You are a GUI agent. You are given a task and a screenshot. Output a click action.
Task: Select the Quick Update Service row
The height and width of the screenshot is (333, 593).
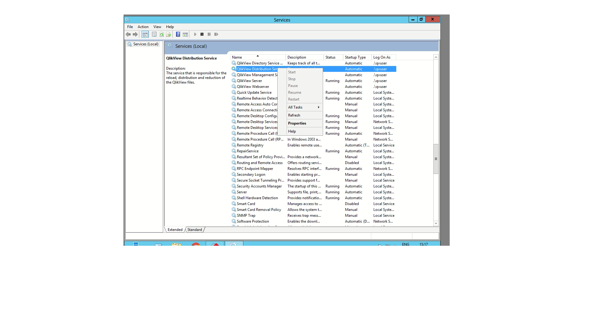point(313,92)
